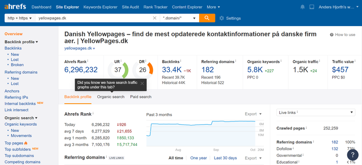The width and height of the screenshot is (362, 165).
Task: Open the *.domain/* mode dropdown
Action: 179,18
